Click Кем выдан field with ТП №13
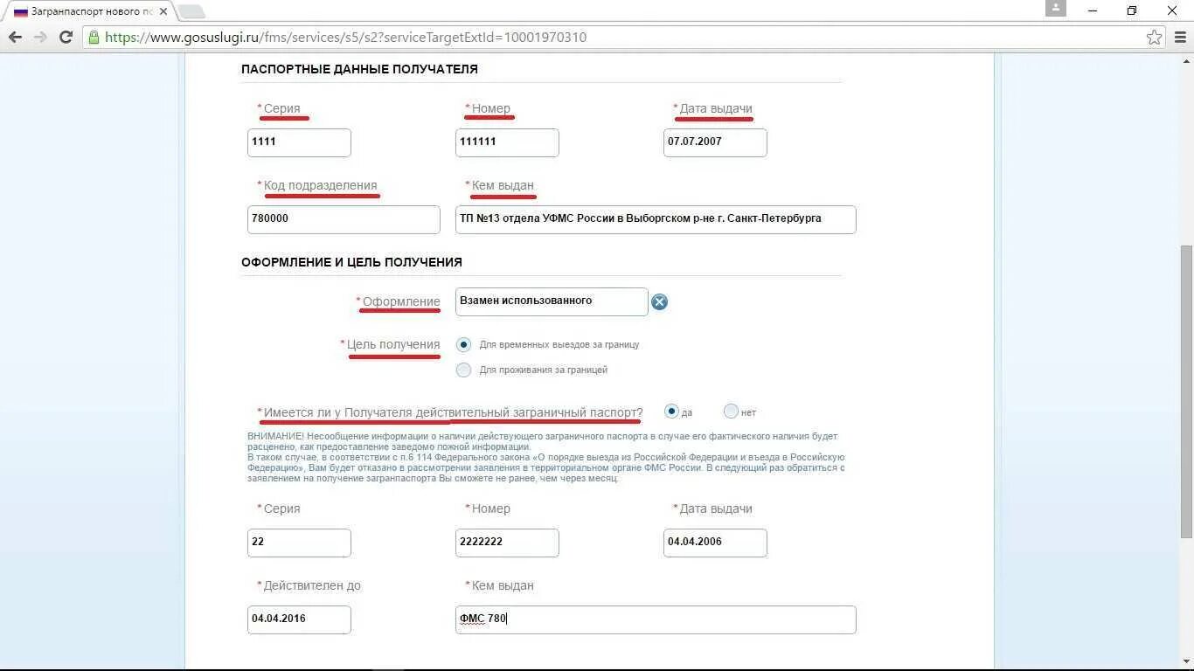Viewport: 1194px width, 671px height. (x=656, y=219)
